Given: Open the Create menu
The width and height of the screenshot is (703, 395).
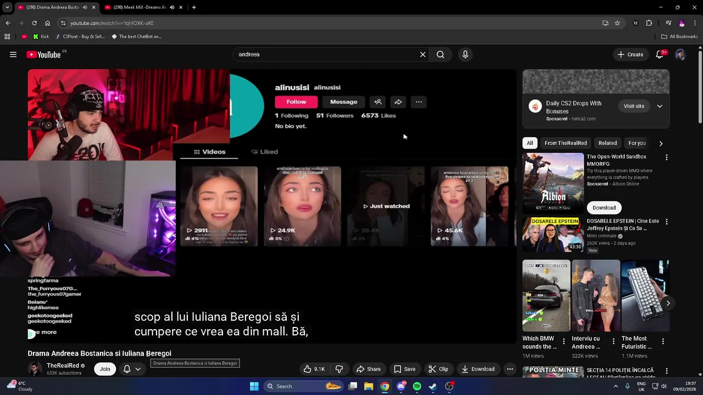Looking at the screenshot, I should [630, 54].
